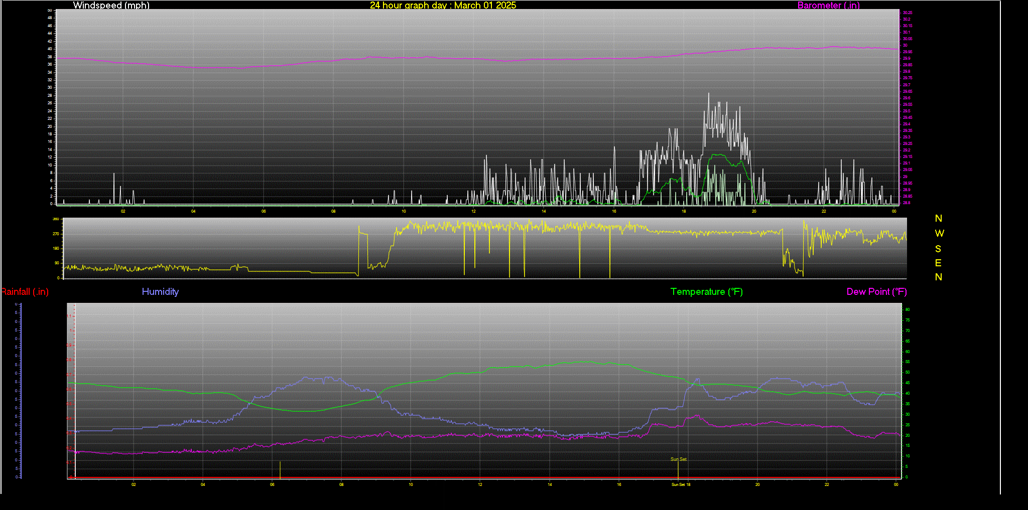Image resolution: width=1028 pixels, height=510 pixels.
Task: Click the '00' end tick under the windspeed chart
Action: point(894,211)
